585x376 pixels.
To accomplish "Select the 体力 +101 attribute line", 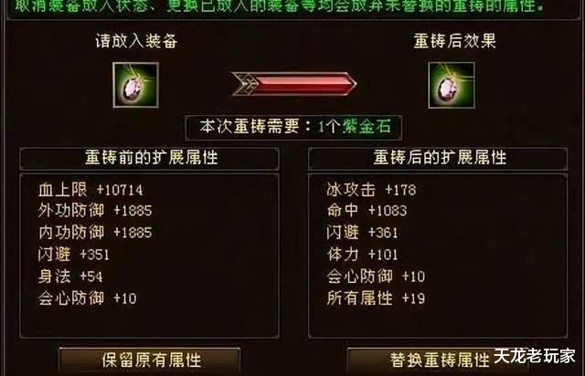I will 362,255.
